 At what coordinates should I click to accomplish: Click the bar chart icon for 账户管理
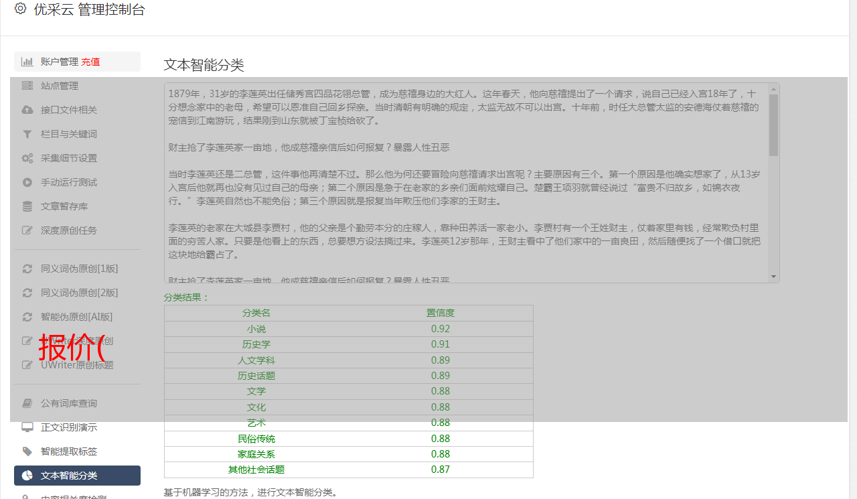27,62
